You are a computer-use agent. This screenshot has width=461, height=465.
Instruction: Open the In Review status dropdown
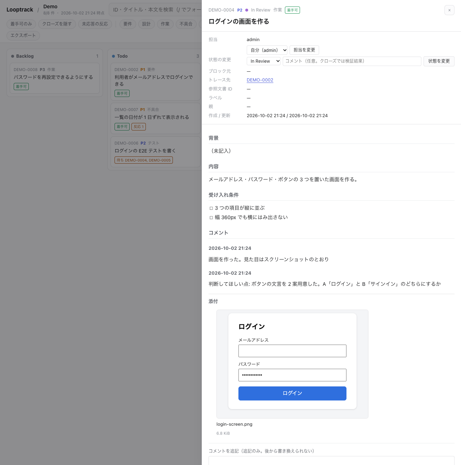point(264,61)
